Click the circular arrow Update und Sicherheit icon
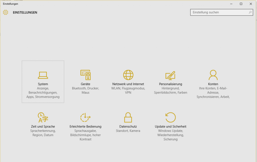 point(171,117)
